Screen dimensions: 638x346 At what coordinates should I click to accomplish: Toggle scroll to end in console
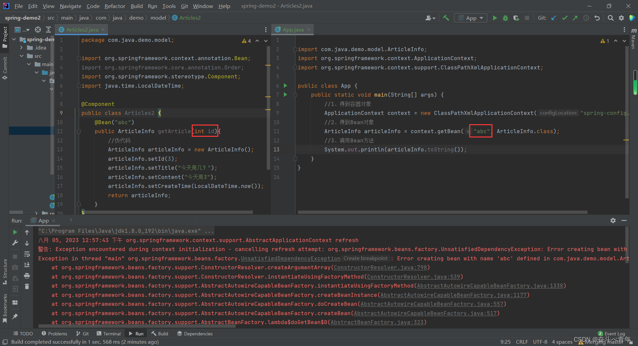coord(27,265)
